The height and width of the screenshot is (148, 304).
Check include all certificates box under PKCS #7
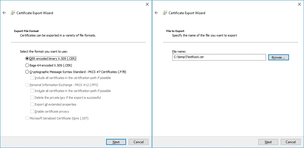[x=32, y=78]
